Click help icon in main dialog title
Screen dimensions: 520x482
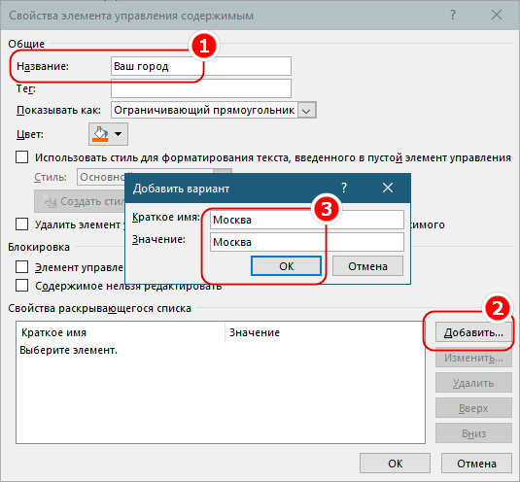click(x=453, y=15)
